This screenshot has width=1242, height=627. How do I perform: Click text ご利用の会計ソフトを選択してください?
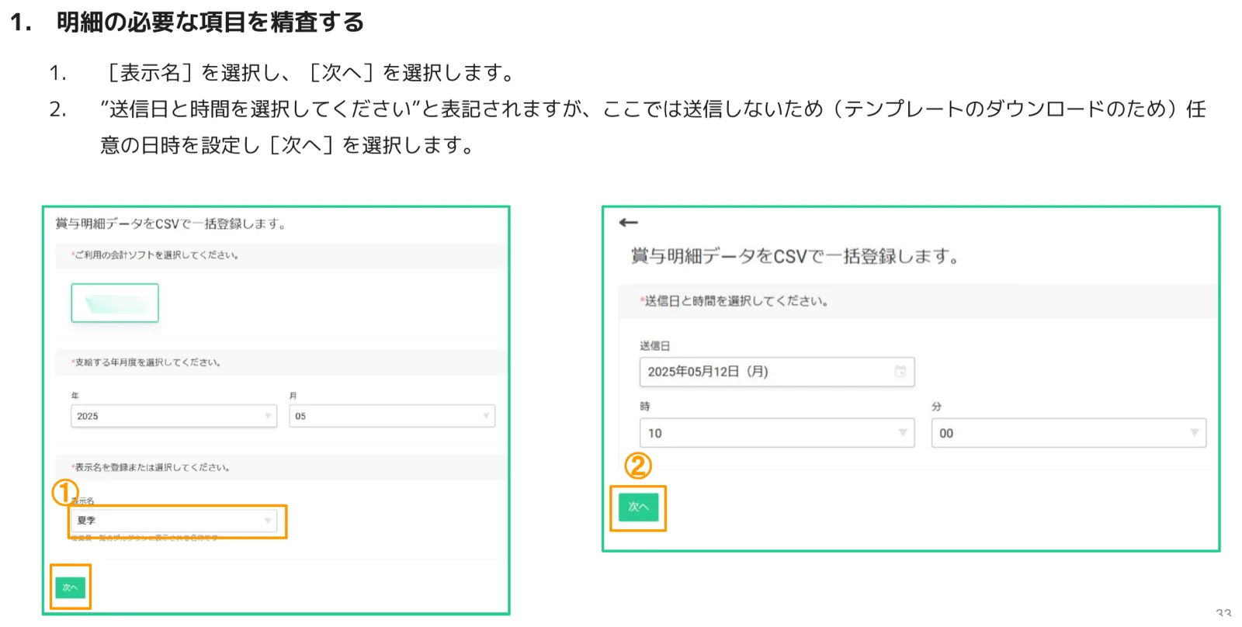coord(158,255)
